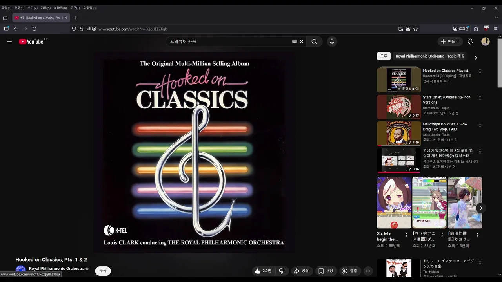Show next filter chips with arrow
Image resolution: width=502 pixels, height=282 pixels.
476,58
